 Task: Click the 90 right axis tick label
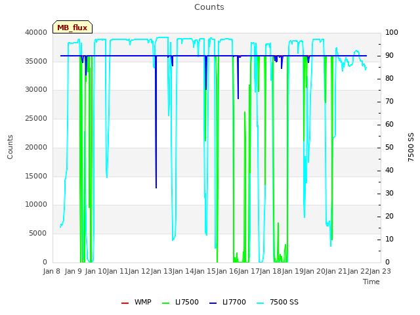[389, 56]
